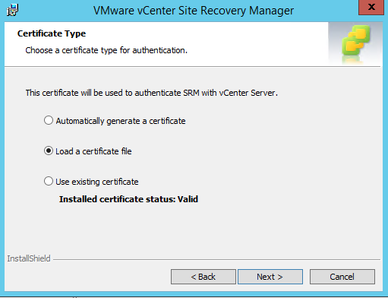
Task: Proceed with the Next > button
Action: pyautogui.click(x=270, y=277)
